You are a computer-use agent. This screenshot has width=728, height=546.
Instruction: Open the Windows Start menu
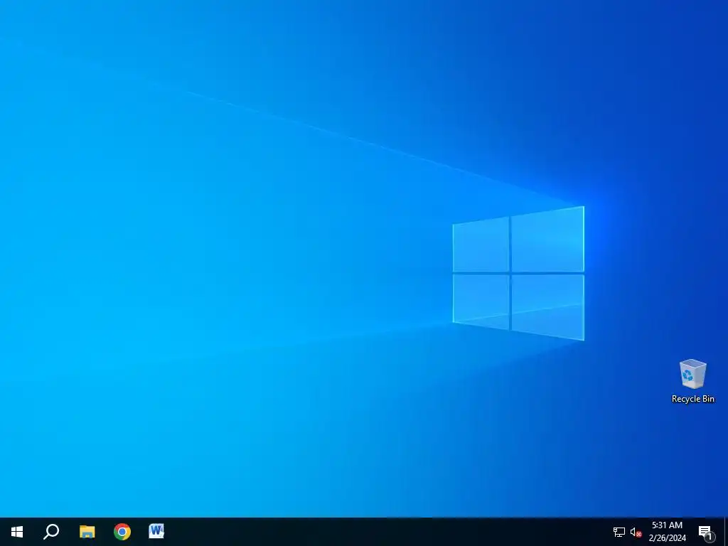pos(17,532)
